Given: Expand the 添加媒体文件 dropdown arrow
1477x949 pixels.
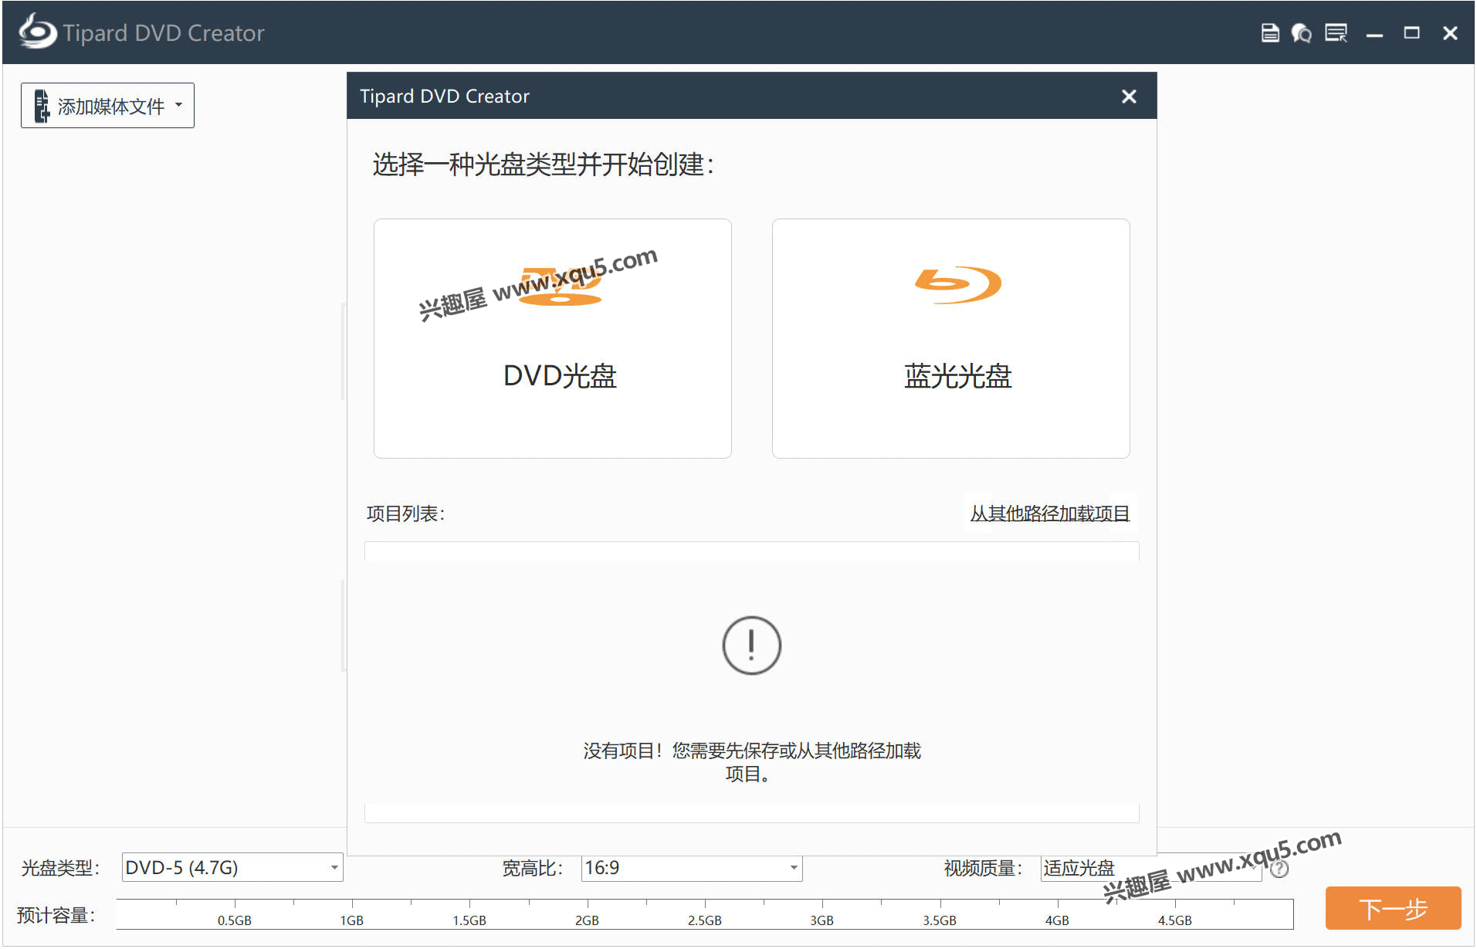Looking at the screenshot, I should coord(179,105).
